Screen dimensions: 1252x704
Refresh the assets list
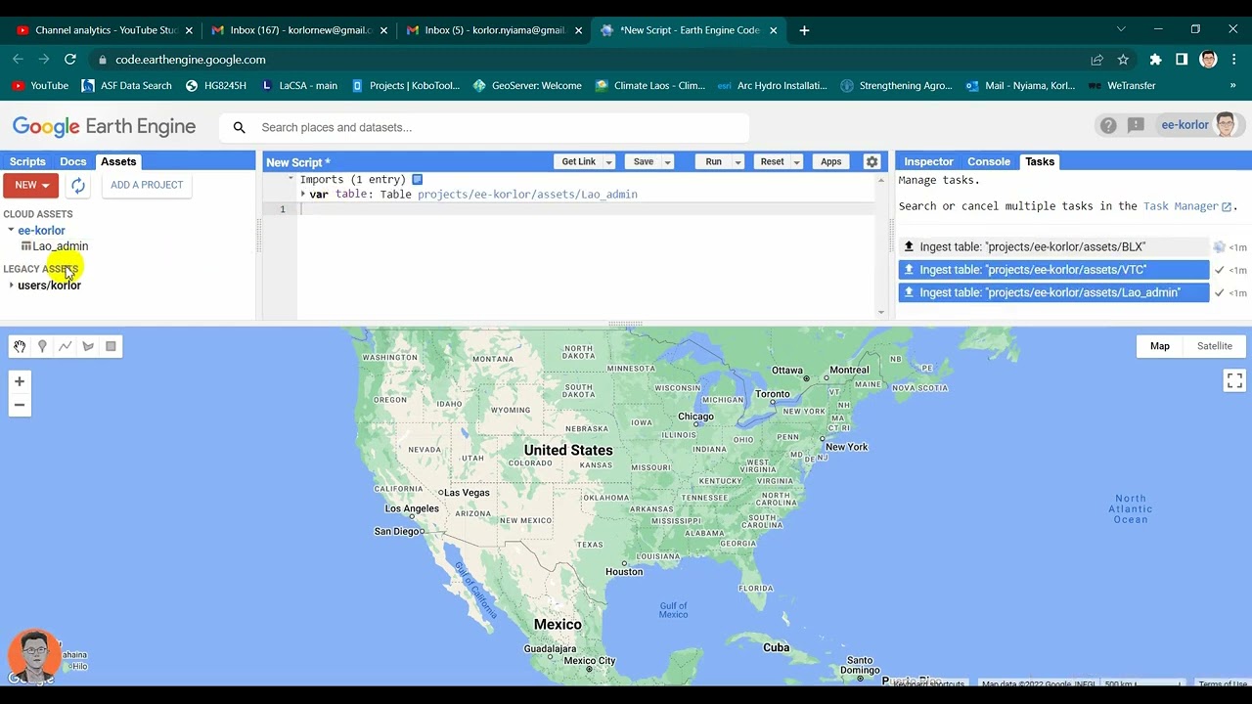tap(78, 185)
